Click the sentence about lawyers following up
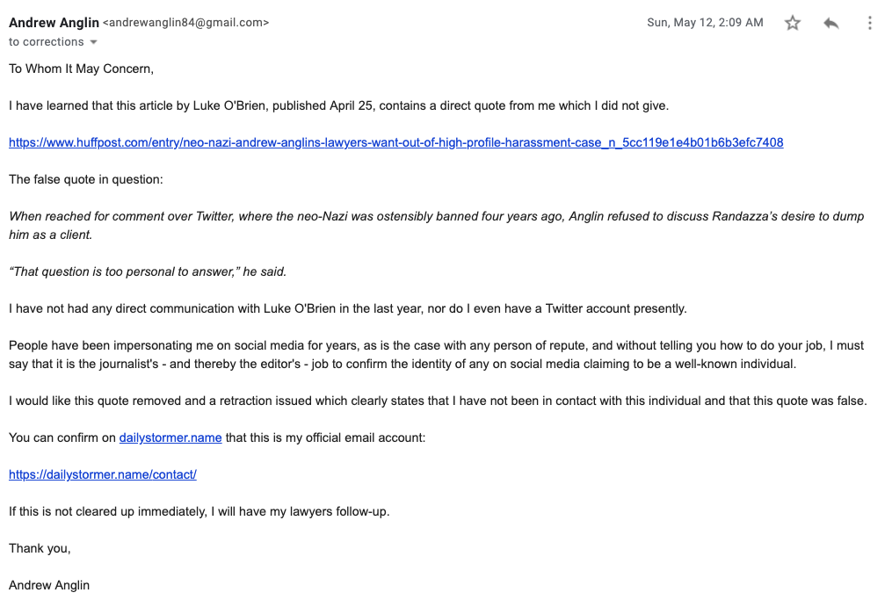This screenshot has height=600, width=892. click(199, 511)
